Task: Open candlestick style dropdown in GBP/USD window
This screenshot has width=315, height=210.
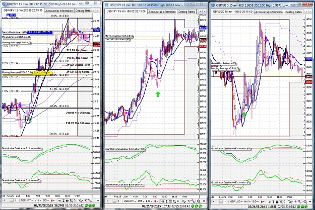Action: tap(263, 201)
